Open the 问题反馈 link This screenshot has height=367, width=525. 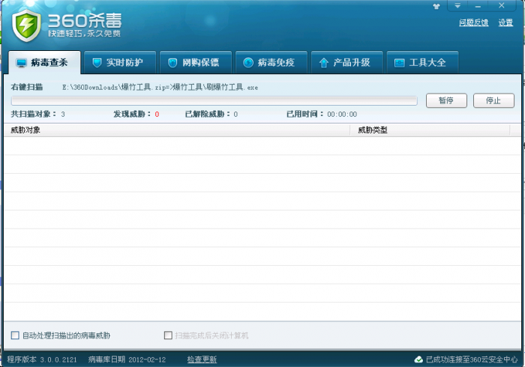tap(473, 22)
